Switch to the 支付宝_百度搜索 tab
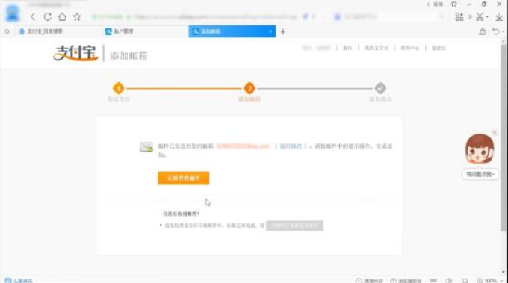Viewport: 508px width, 283px height. coord(58,31)
